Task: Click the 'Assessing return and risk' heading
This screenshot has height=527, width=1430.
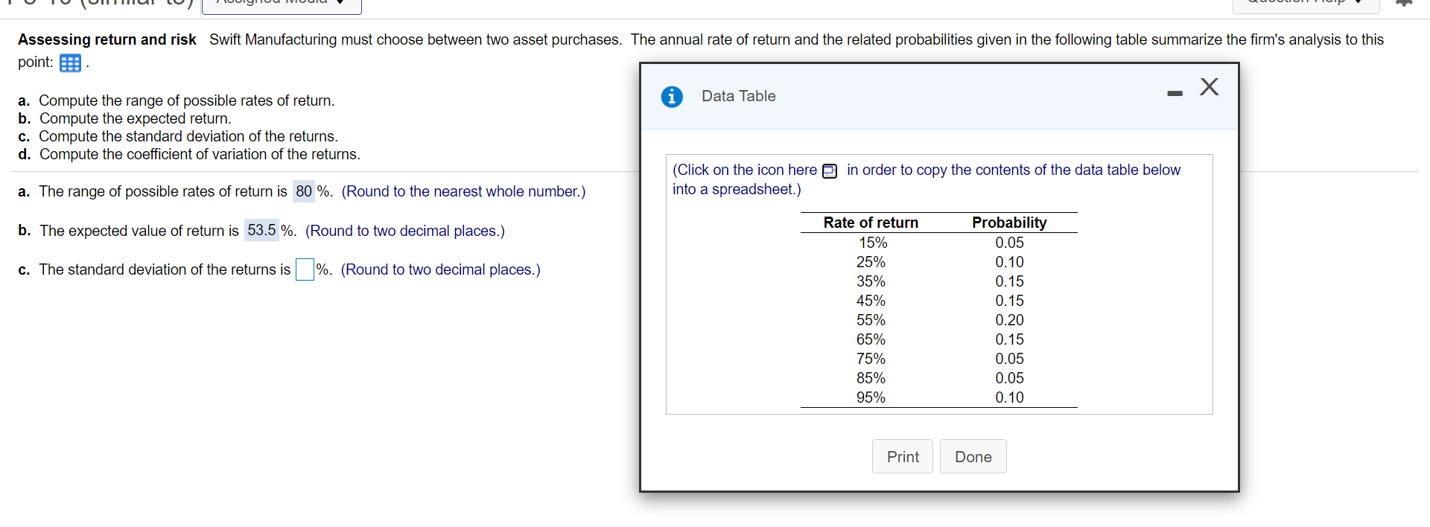Action: [107, 39]
